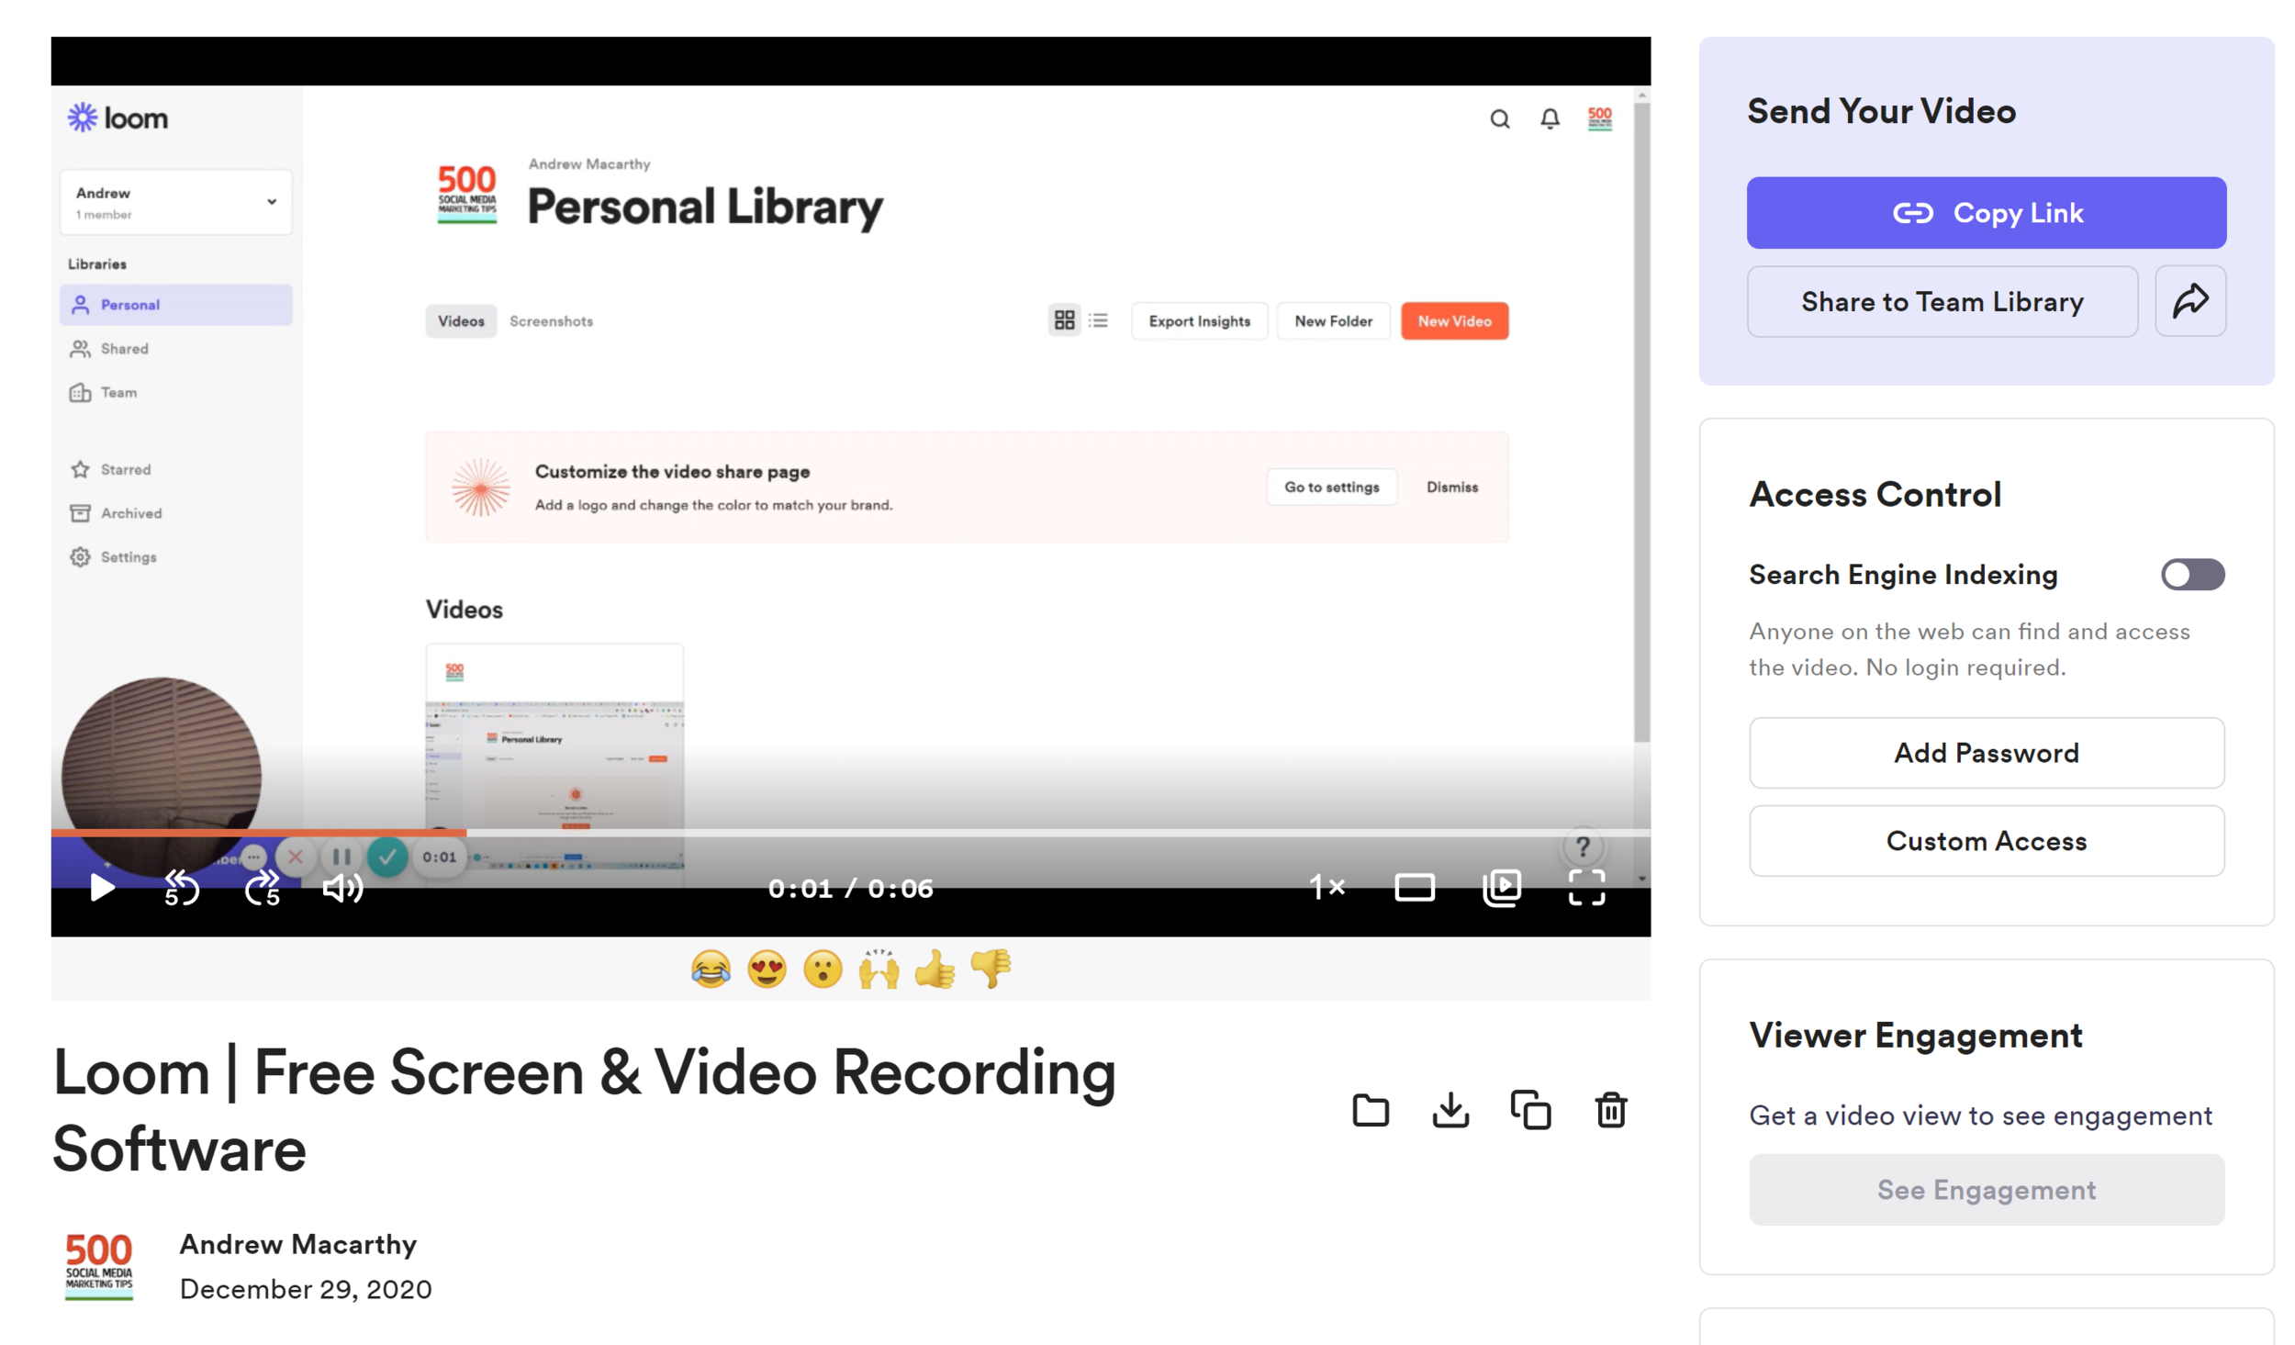React with raised hands emoji

click(879, 969)
